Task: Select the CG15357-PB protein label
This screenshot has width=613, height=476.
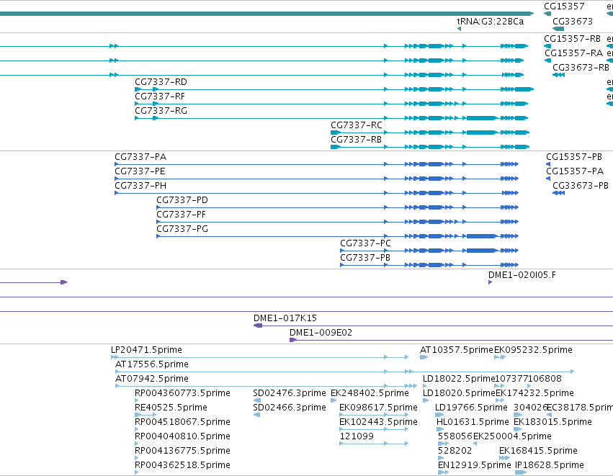Action: pyautogui.click(x=574, y=157)
